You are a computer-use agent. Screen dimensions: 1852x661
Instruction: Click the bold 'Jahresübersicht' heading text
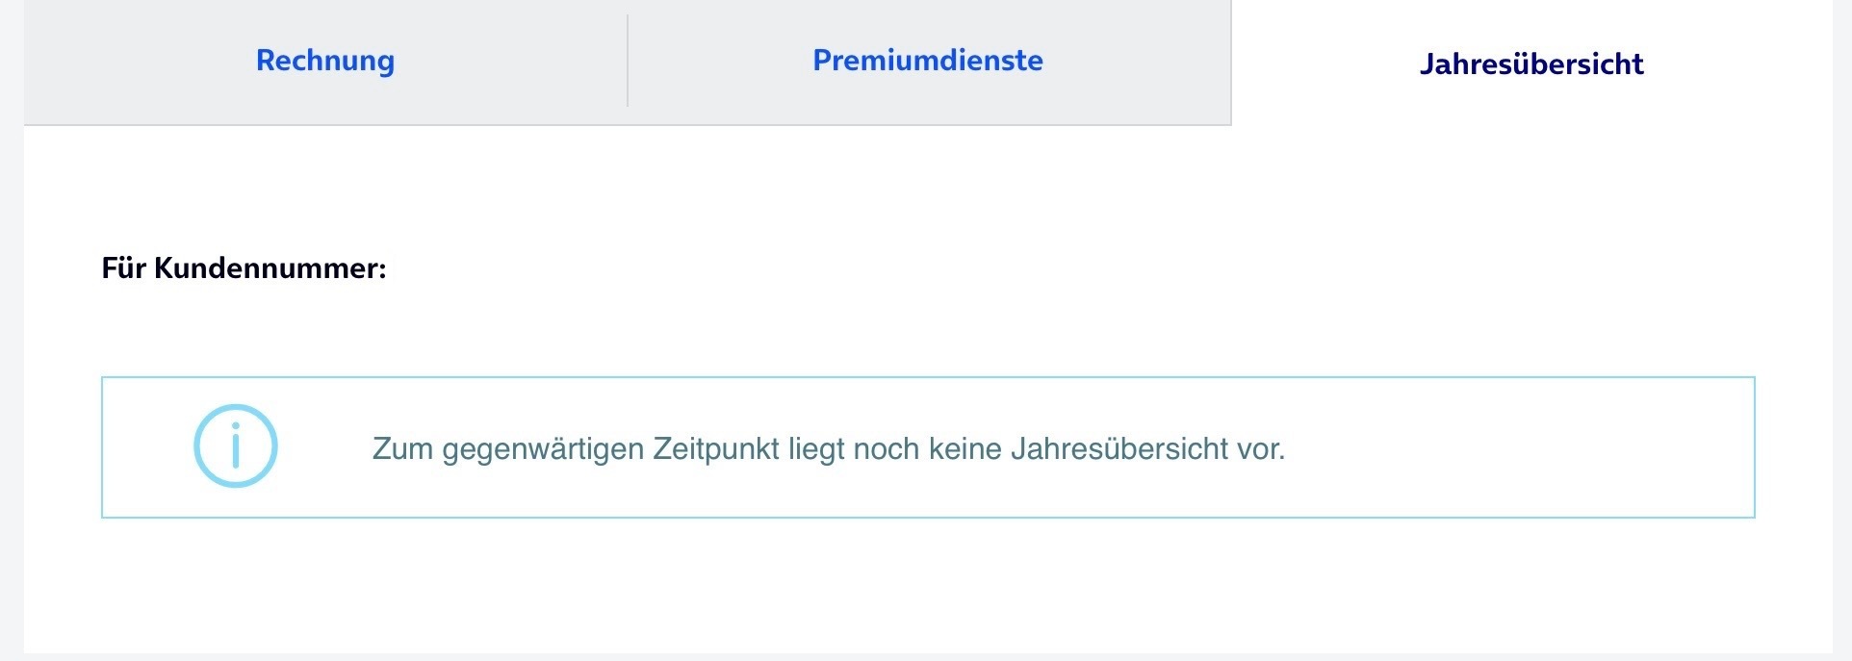click(x=1531, y=64)
